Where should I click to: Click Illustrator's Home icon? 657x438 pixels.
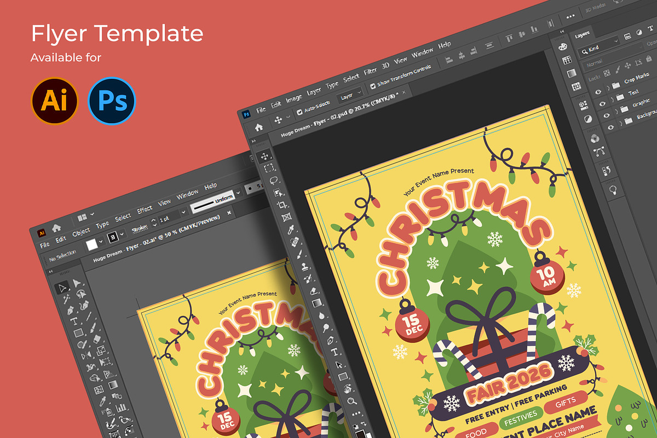[56, 228]
